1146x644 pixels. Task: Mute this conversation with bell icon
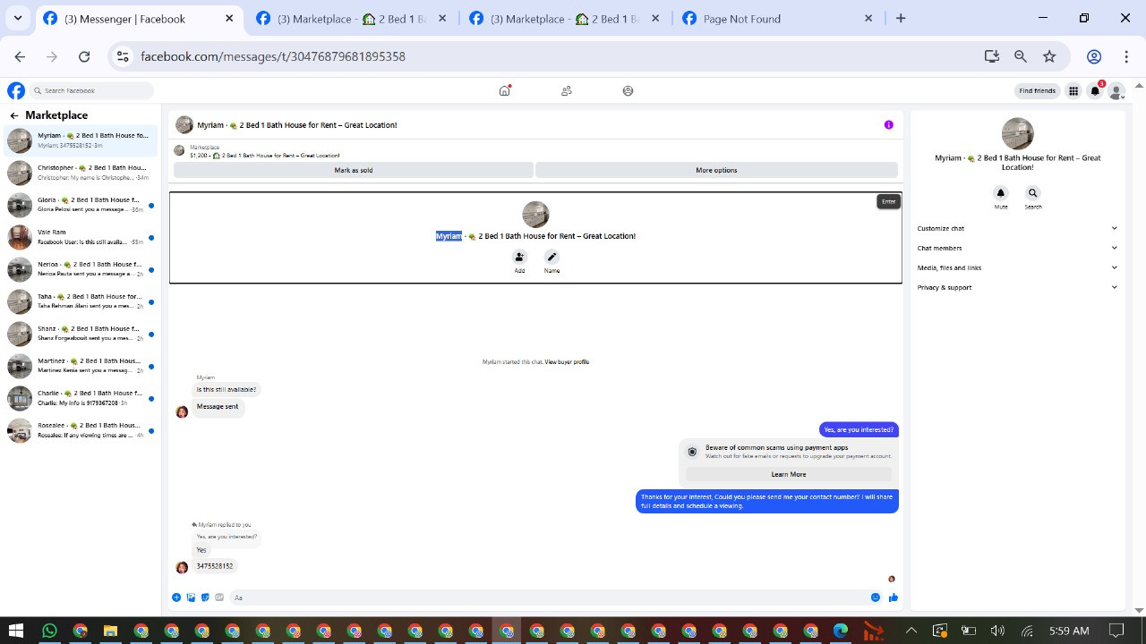pyautogui.click(x=1001, y=193)
